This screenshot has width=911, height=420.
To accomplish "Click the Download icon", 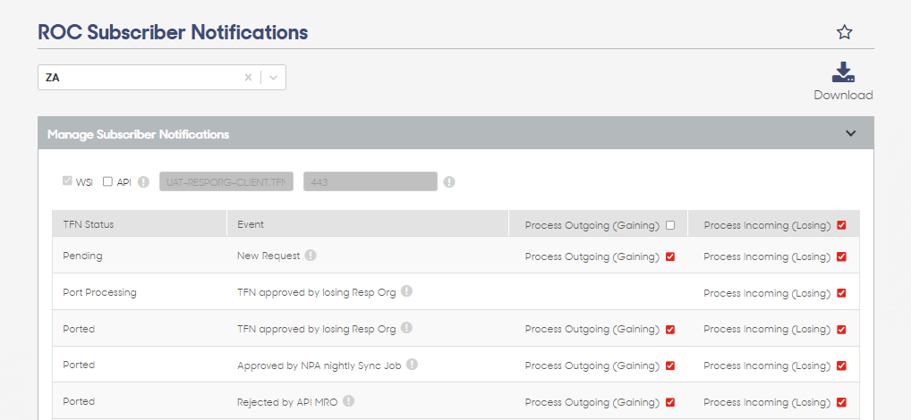I will pyautogui.click(x=843, y=71).
